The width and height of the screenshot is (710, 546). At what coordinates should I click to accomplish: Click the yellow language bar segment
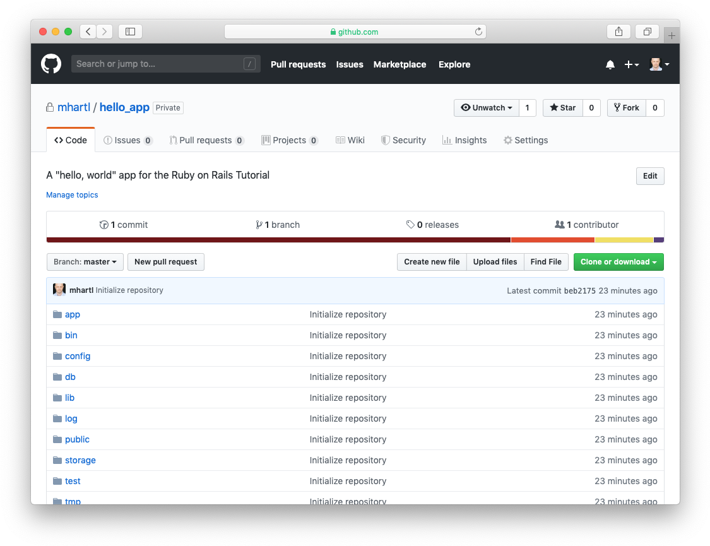(x=624, y=240)
